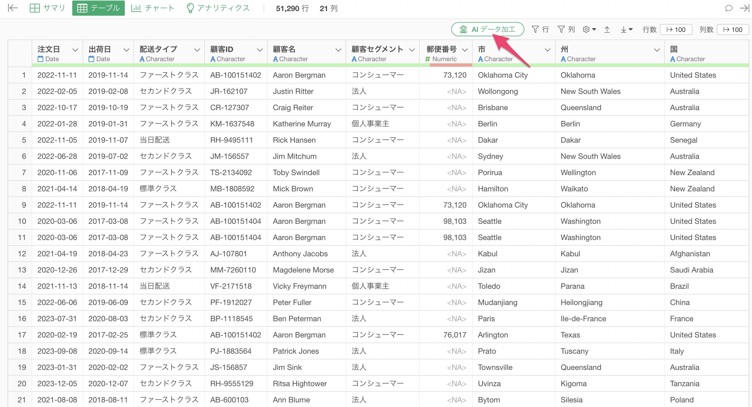
Task: Click the 列数 100 columns limit box
Action: [733, 29]
